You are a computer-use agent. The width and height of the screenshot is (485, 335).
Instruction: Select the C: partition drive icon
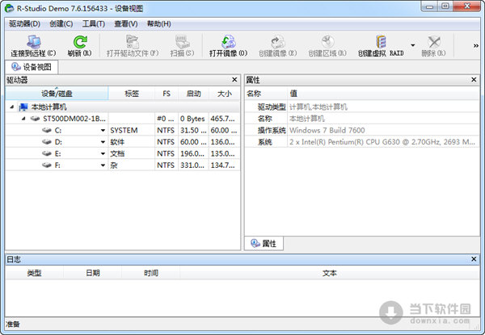point(47,130)
